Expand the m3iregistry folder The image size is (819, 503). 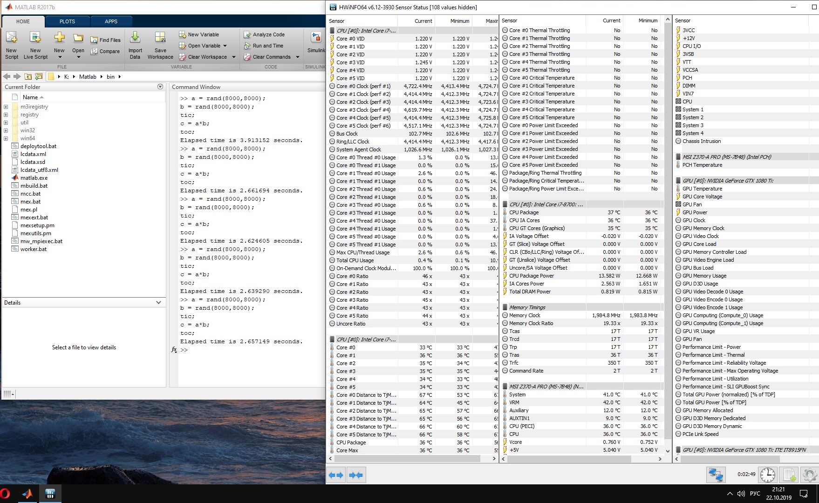[x=6, y=107]
